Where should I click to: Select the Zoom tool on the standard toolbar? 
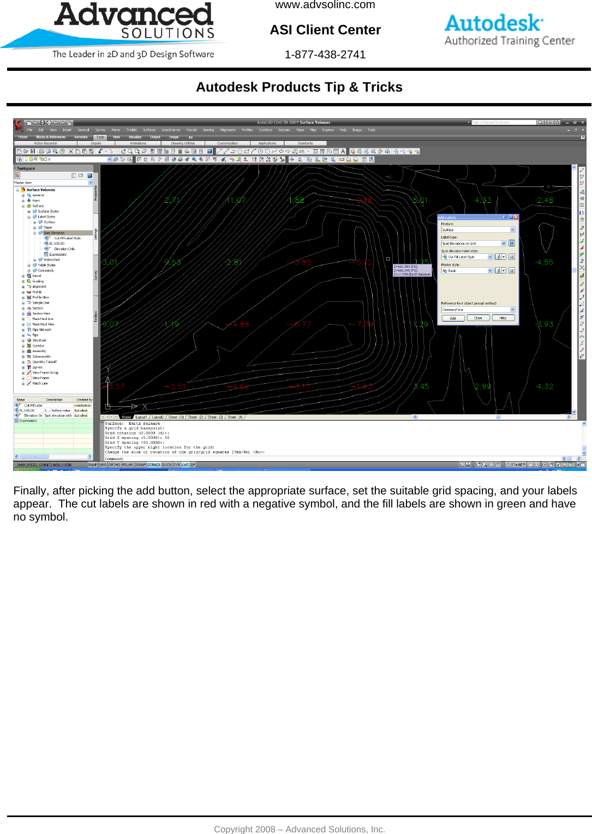coord(129,152)
